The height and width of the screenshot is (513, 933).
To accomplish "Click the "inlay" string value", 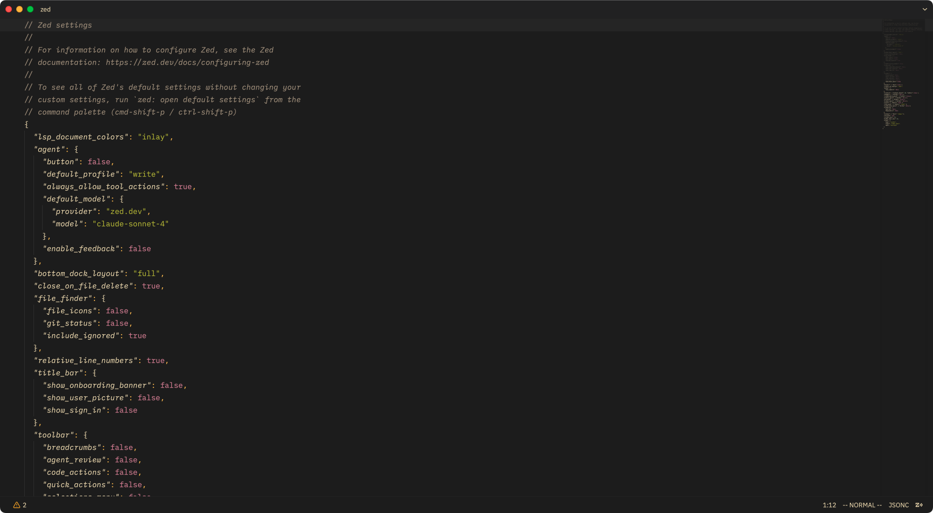I will point(153,137).
